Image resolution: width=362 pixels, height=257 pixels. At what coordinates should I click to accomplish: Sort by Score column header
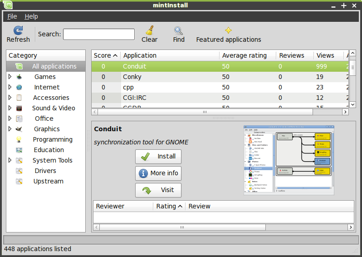(106, 55)
